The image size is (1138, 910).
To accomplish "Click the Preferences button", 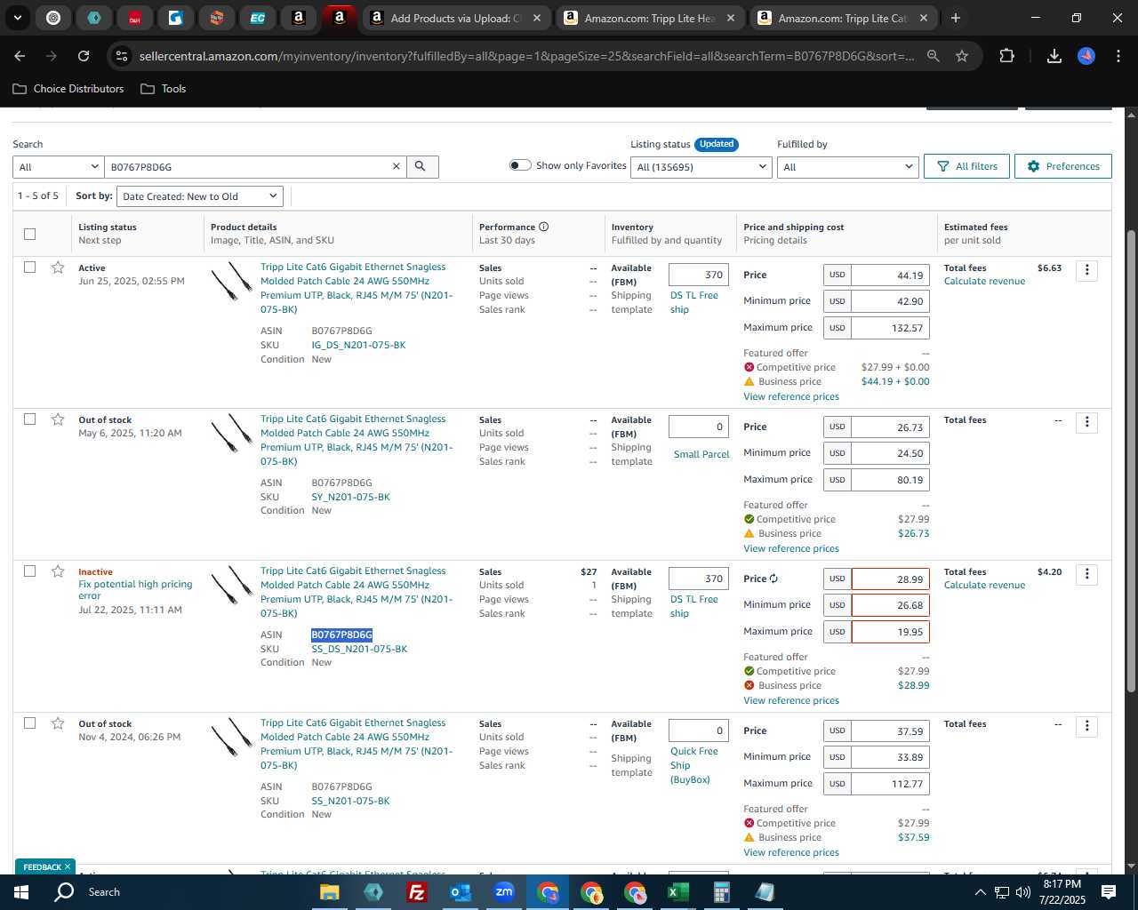I will [x=1063, y=166].
